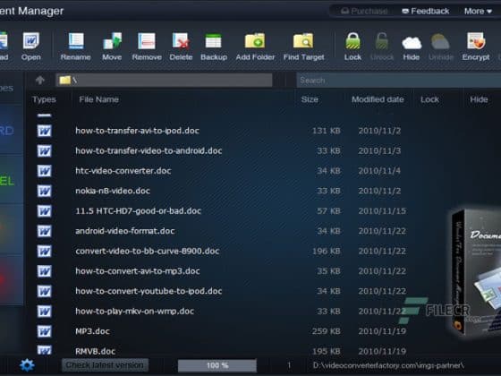This screenshot has width=501, height=376.
Task: Select the Rename tool
Action: click(76, 47)
